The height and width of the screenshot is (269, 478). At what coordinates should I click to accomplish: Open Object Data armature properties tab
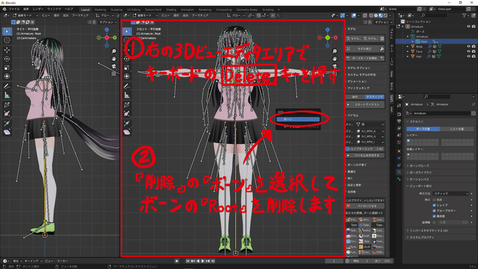pos(399,172)
